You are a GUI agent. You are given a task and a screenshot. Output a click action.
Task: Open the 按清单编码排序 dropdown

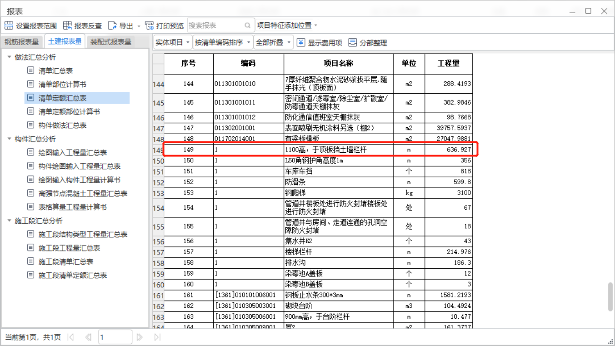(x=223, y=42)
